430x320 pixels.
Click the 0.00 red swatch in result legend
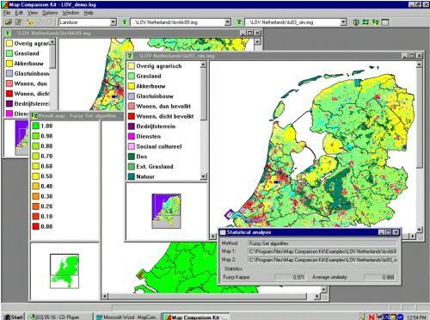(35, 226)
